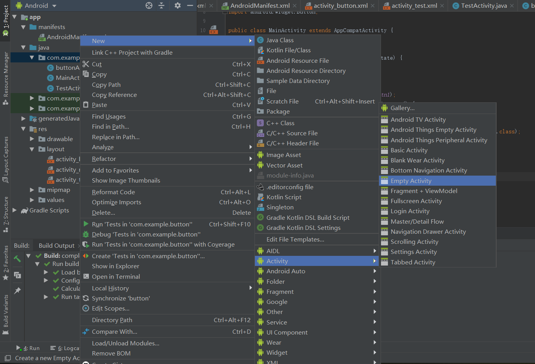
Task: Click Compare With... entry
Action: (x=167, y=331)
